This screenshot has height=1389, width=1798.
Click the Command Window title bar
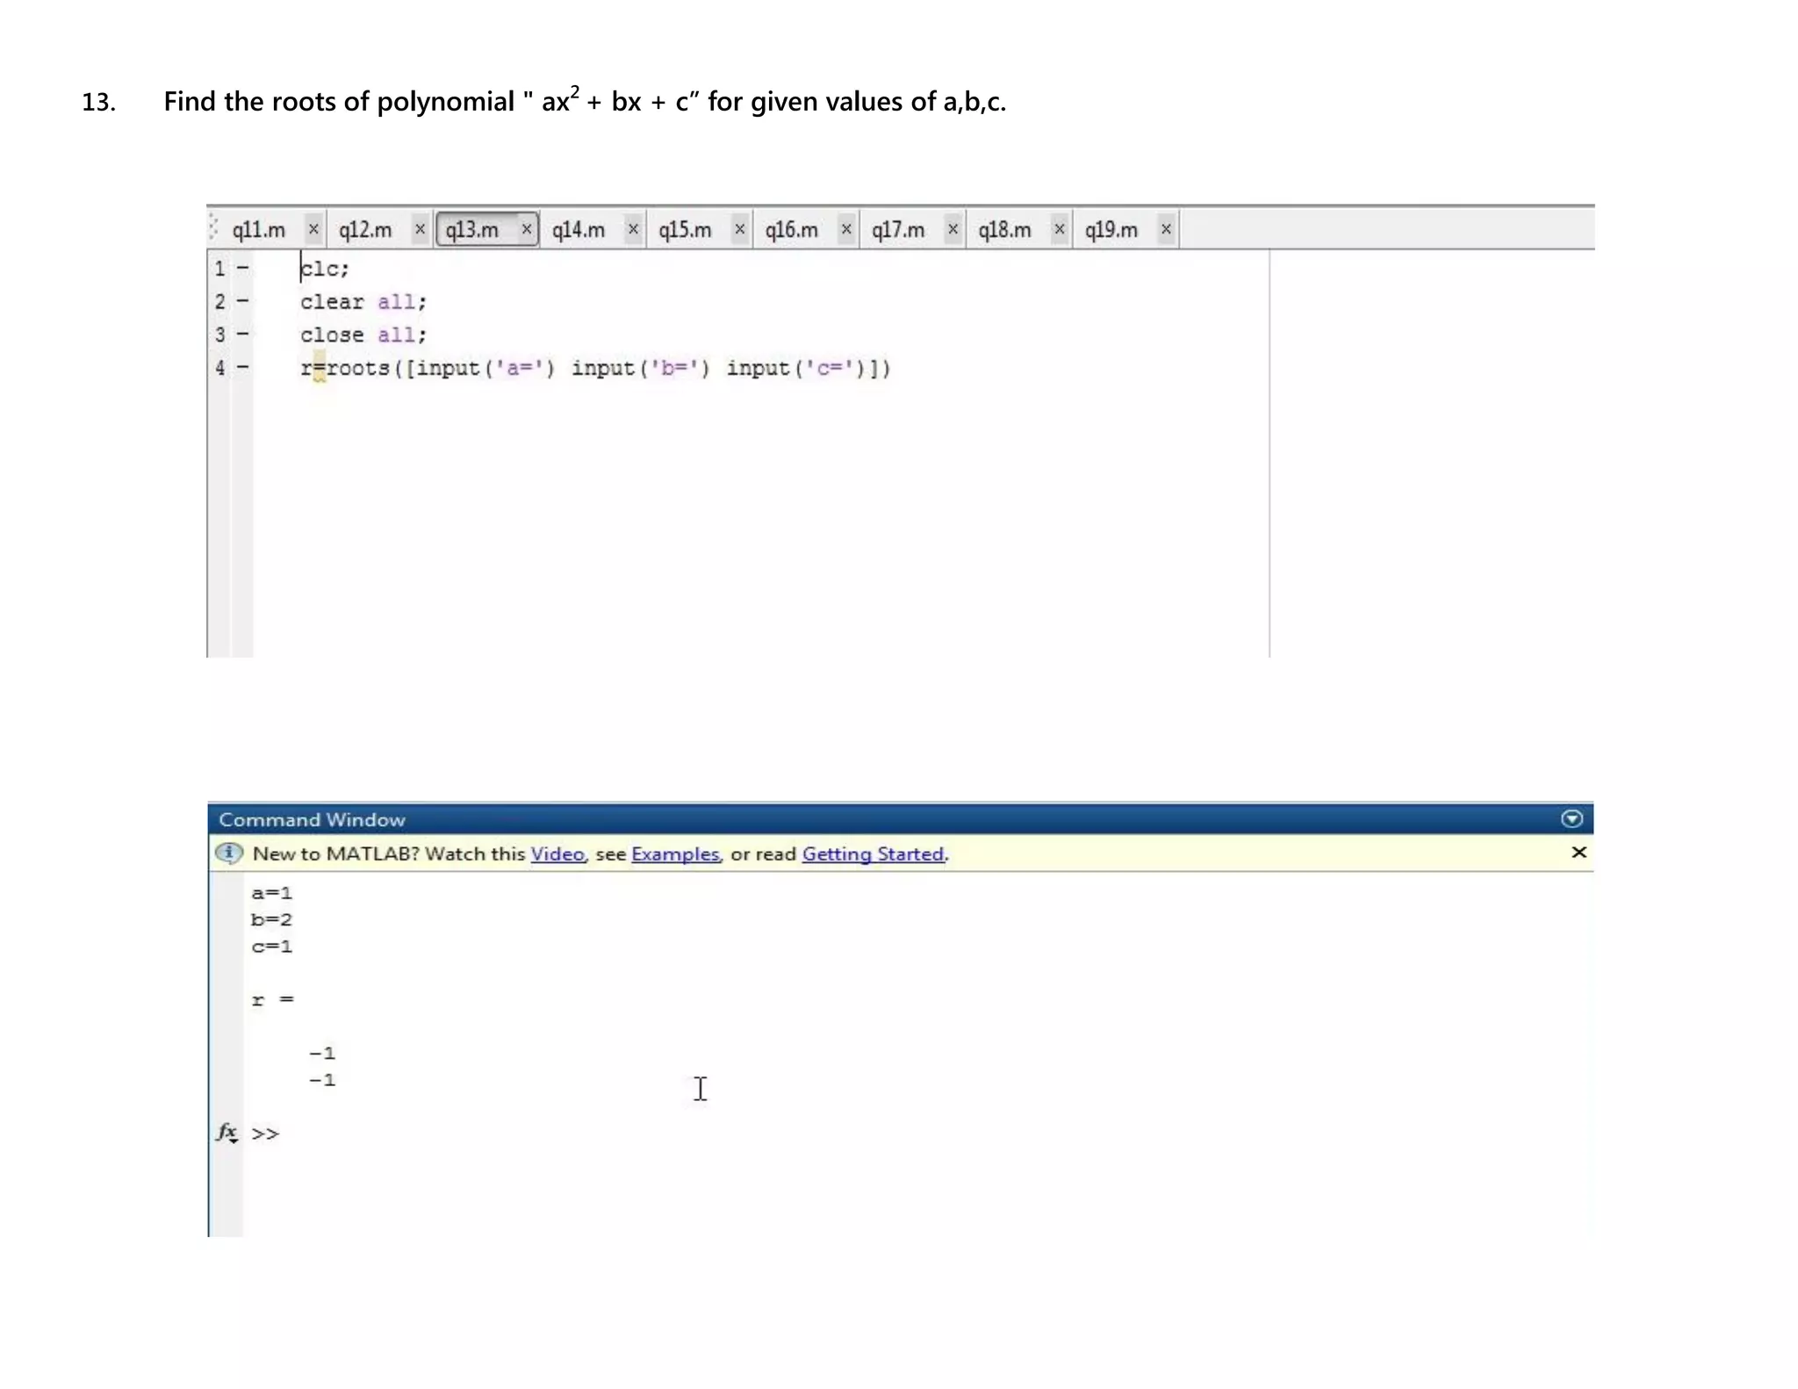[x=901, y=819]
